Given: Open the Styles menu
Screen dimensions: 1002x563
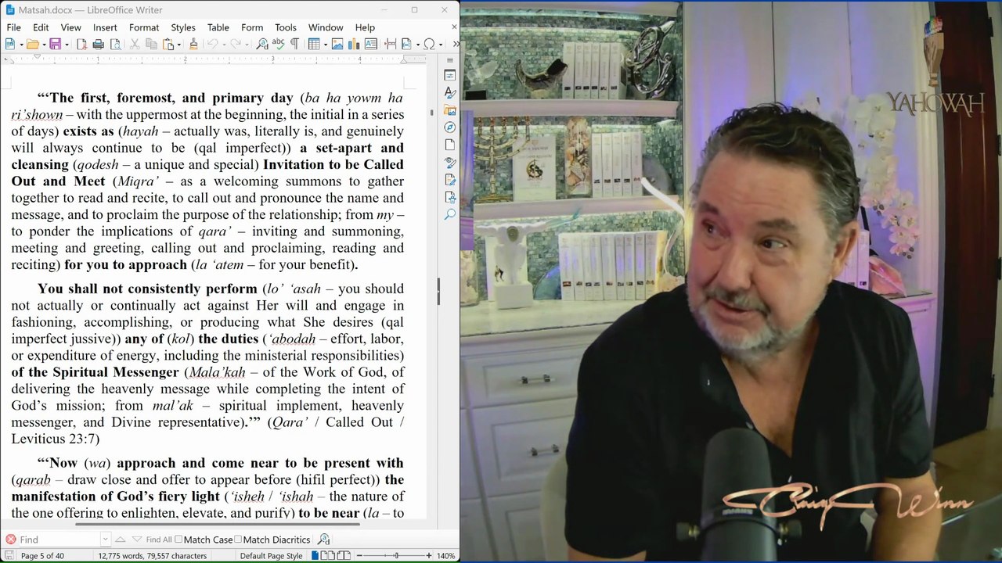Looking at the screenshot, I should point(183,27).
